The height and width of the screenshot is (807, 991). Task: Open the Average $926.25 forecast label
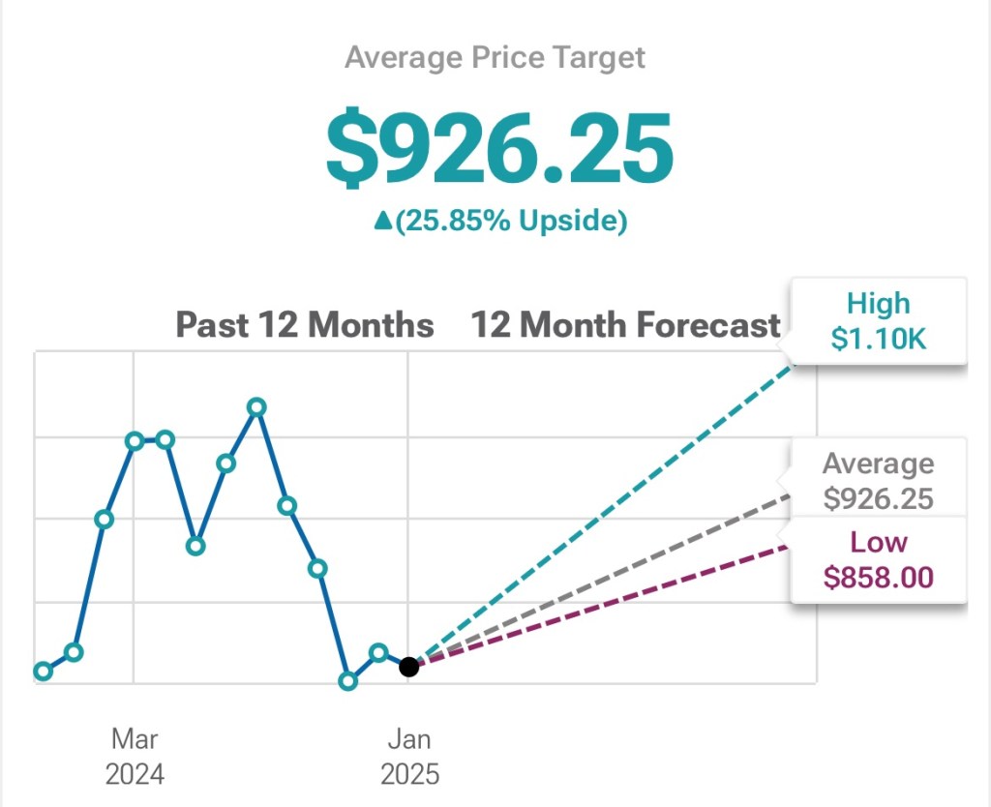pyautogui.click(x=878, y=480)
